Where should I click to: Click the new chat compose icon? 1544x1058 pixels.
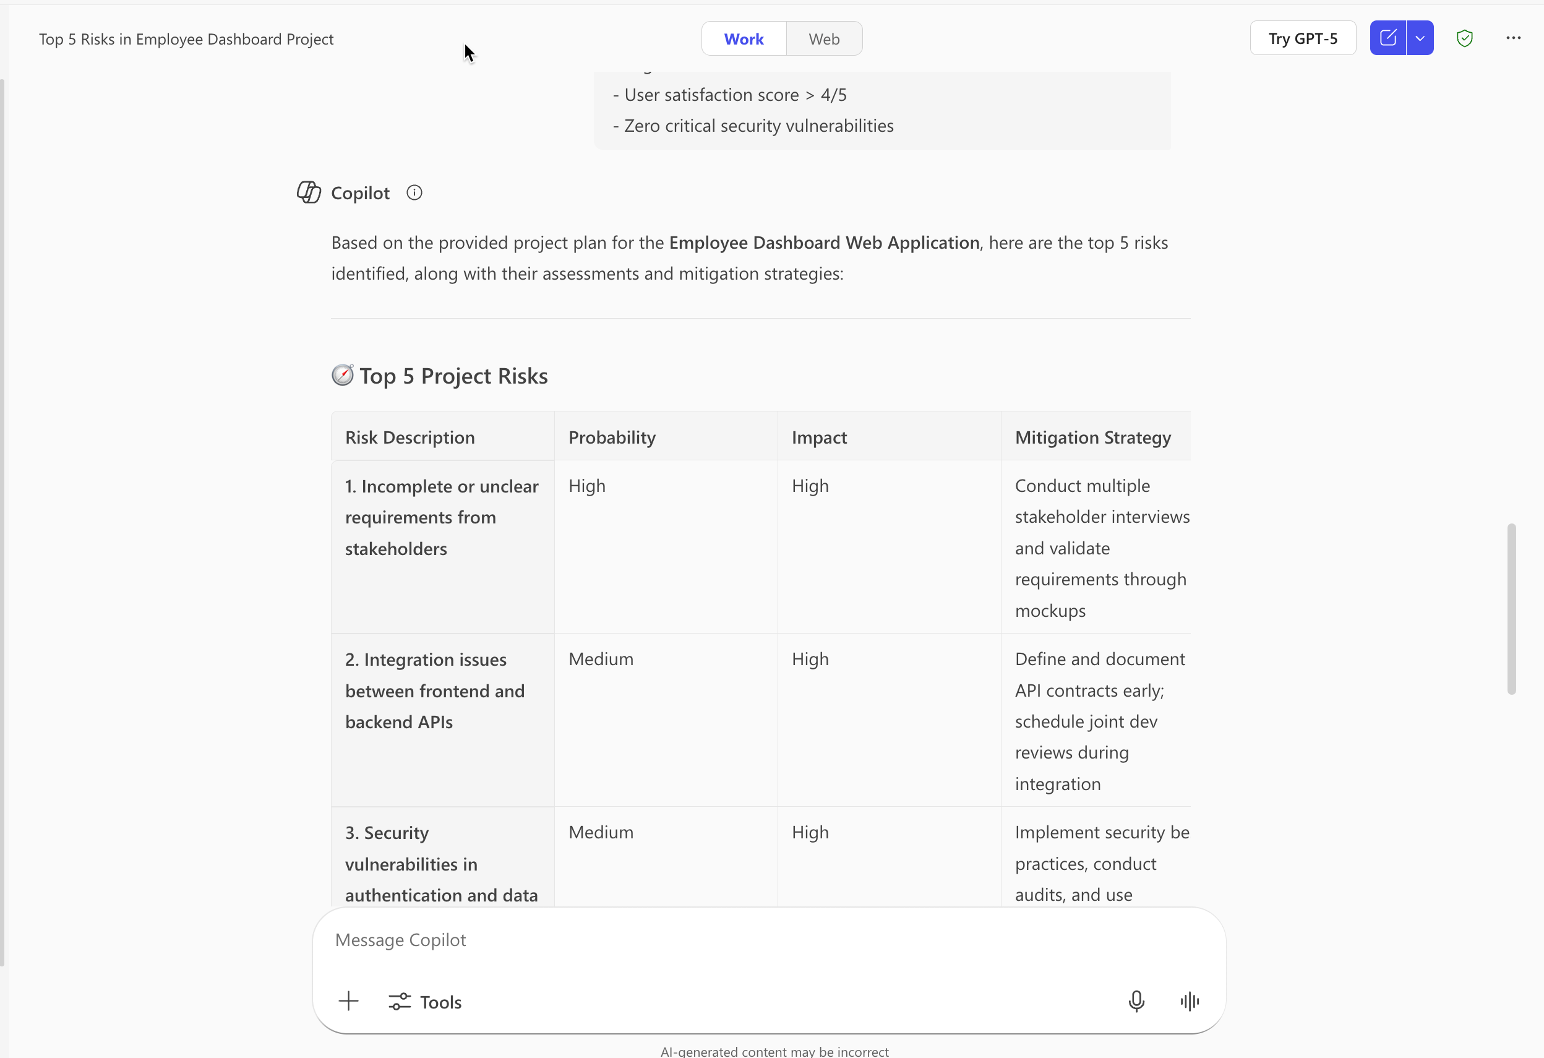(x=1388, y=38)
